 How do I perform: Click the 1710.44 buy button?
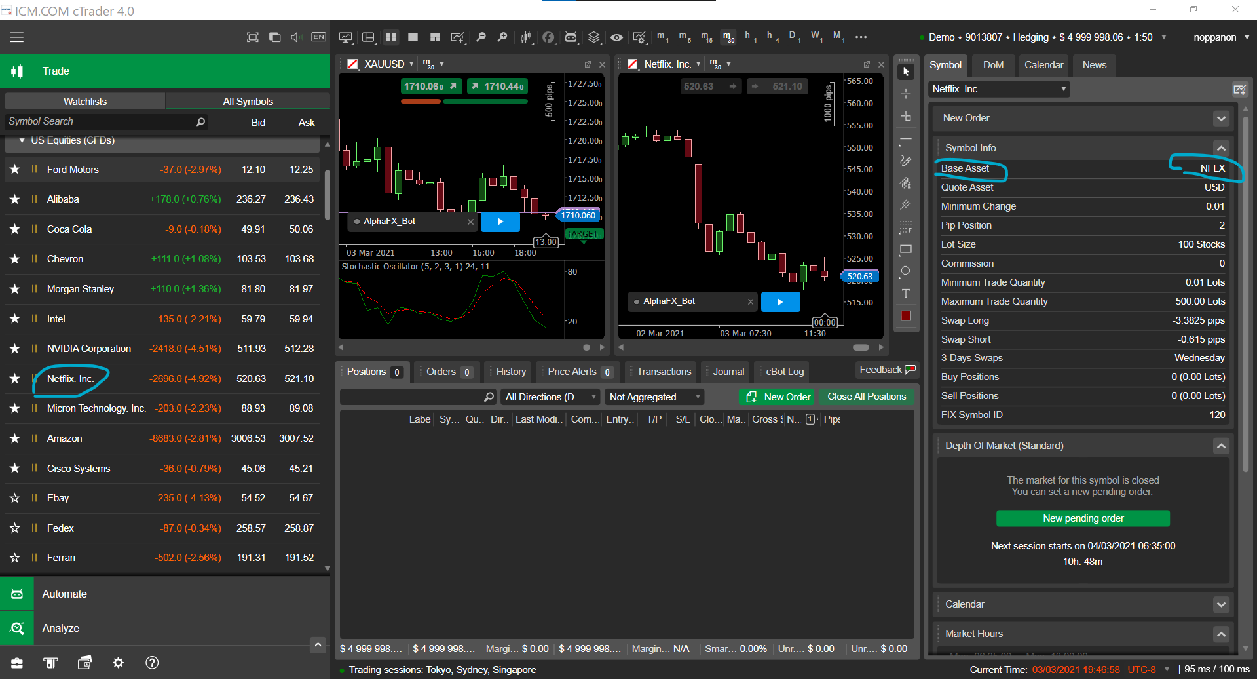[x=497, y=87]
